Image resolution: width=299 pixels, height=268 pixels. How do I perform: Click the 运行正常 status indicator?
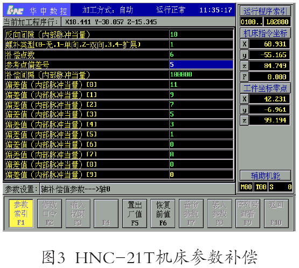(x=171, y=10)
